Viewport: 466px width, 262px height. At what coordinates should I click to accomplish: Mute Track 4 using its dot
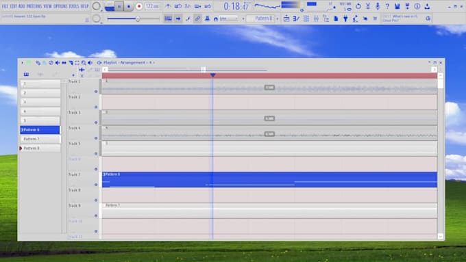[x=96, y=138]
